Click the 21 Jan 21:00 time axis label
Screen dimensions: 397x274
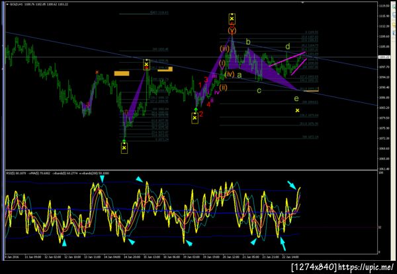click(x=271, y=257)
